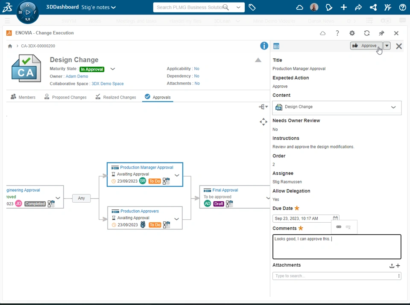Image resolution: width=410 pixels, height=305 pixels.
Task: Click structure icon on Final Approval card
Action: 229,203
